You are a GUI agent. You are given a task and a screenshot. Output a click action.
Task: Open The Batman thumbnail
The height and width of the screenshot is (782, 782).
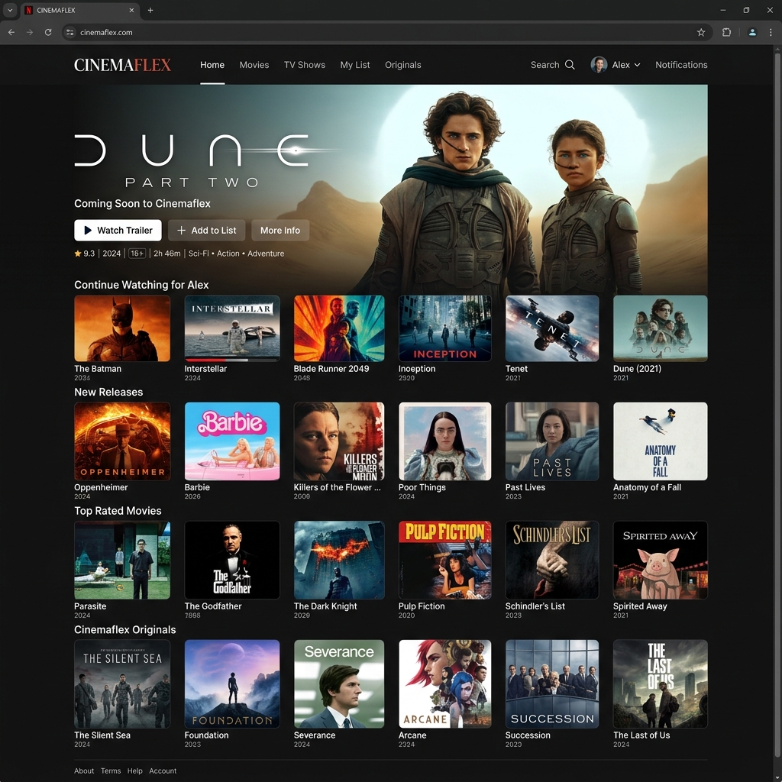(122, 328)
